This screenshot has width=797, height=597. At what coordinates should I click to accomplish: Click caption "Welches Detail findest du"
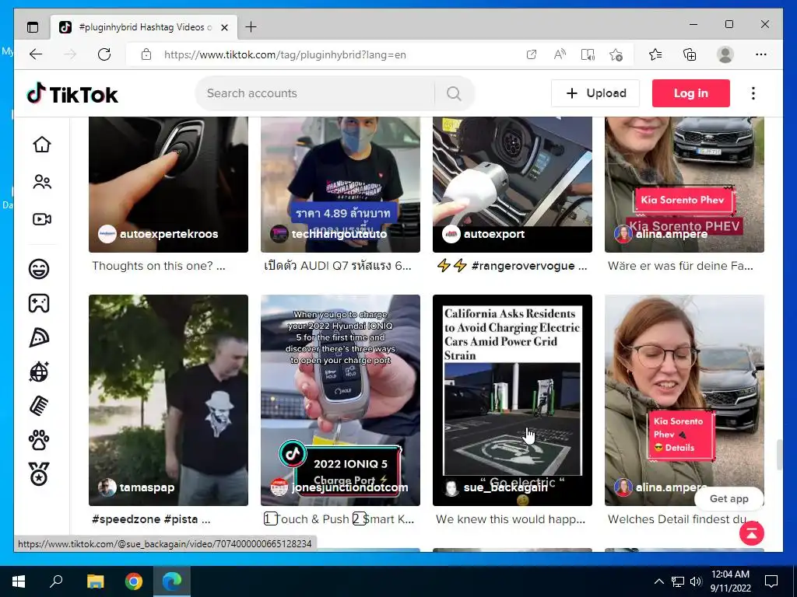tap(678, 518)
